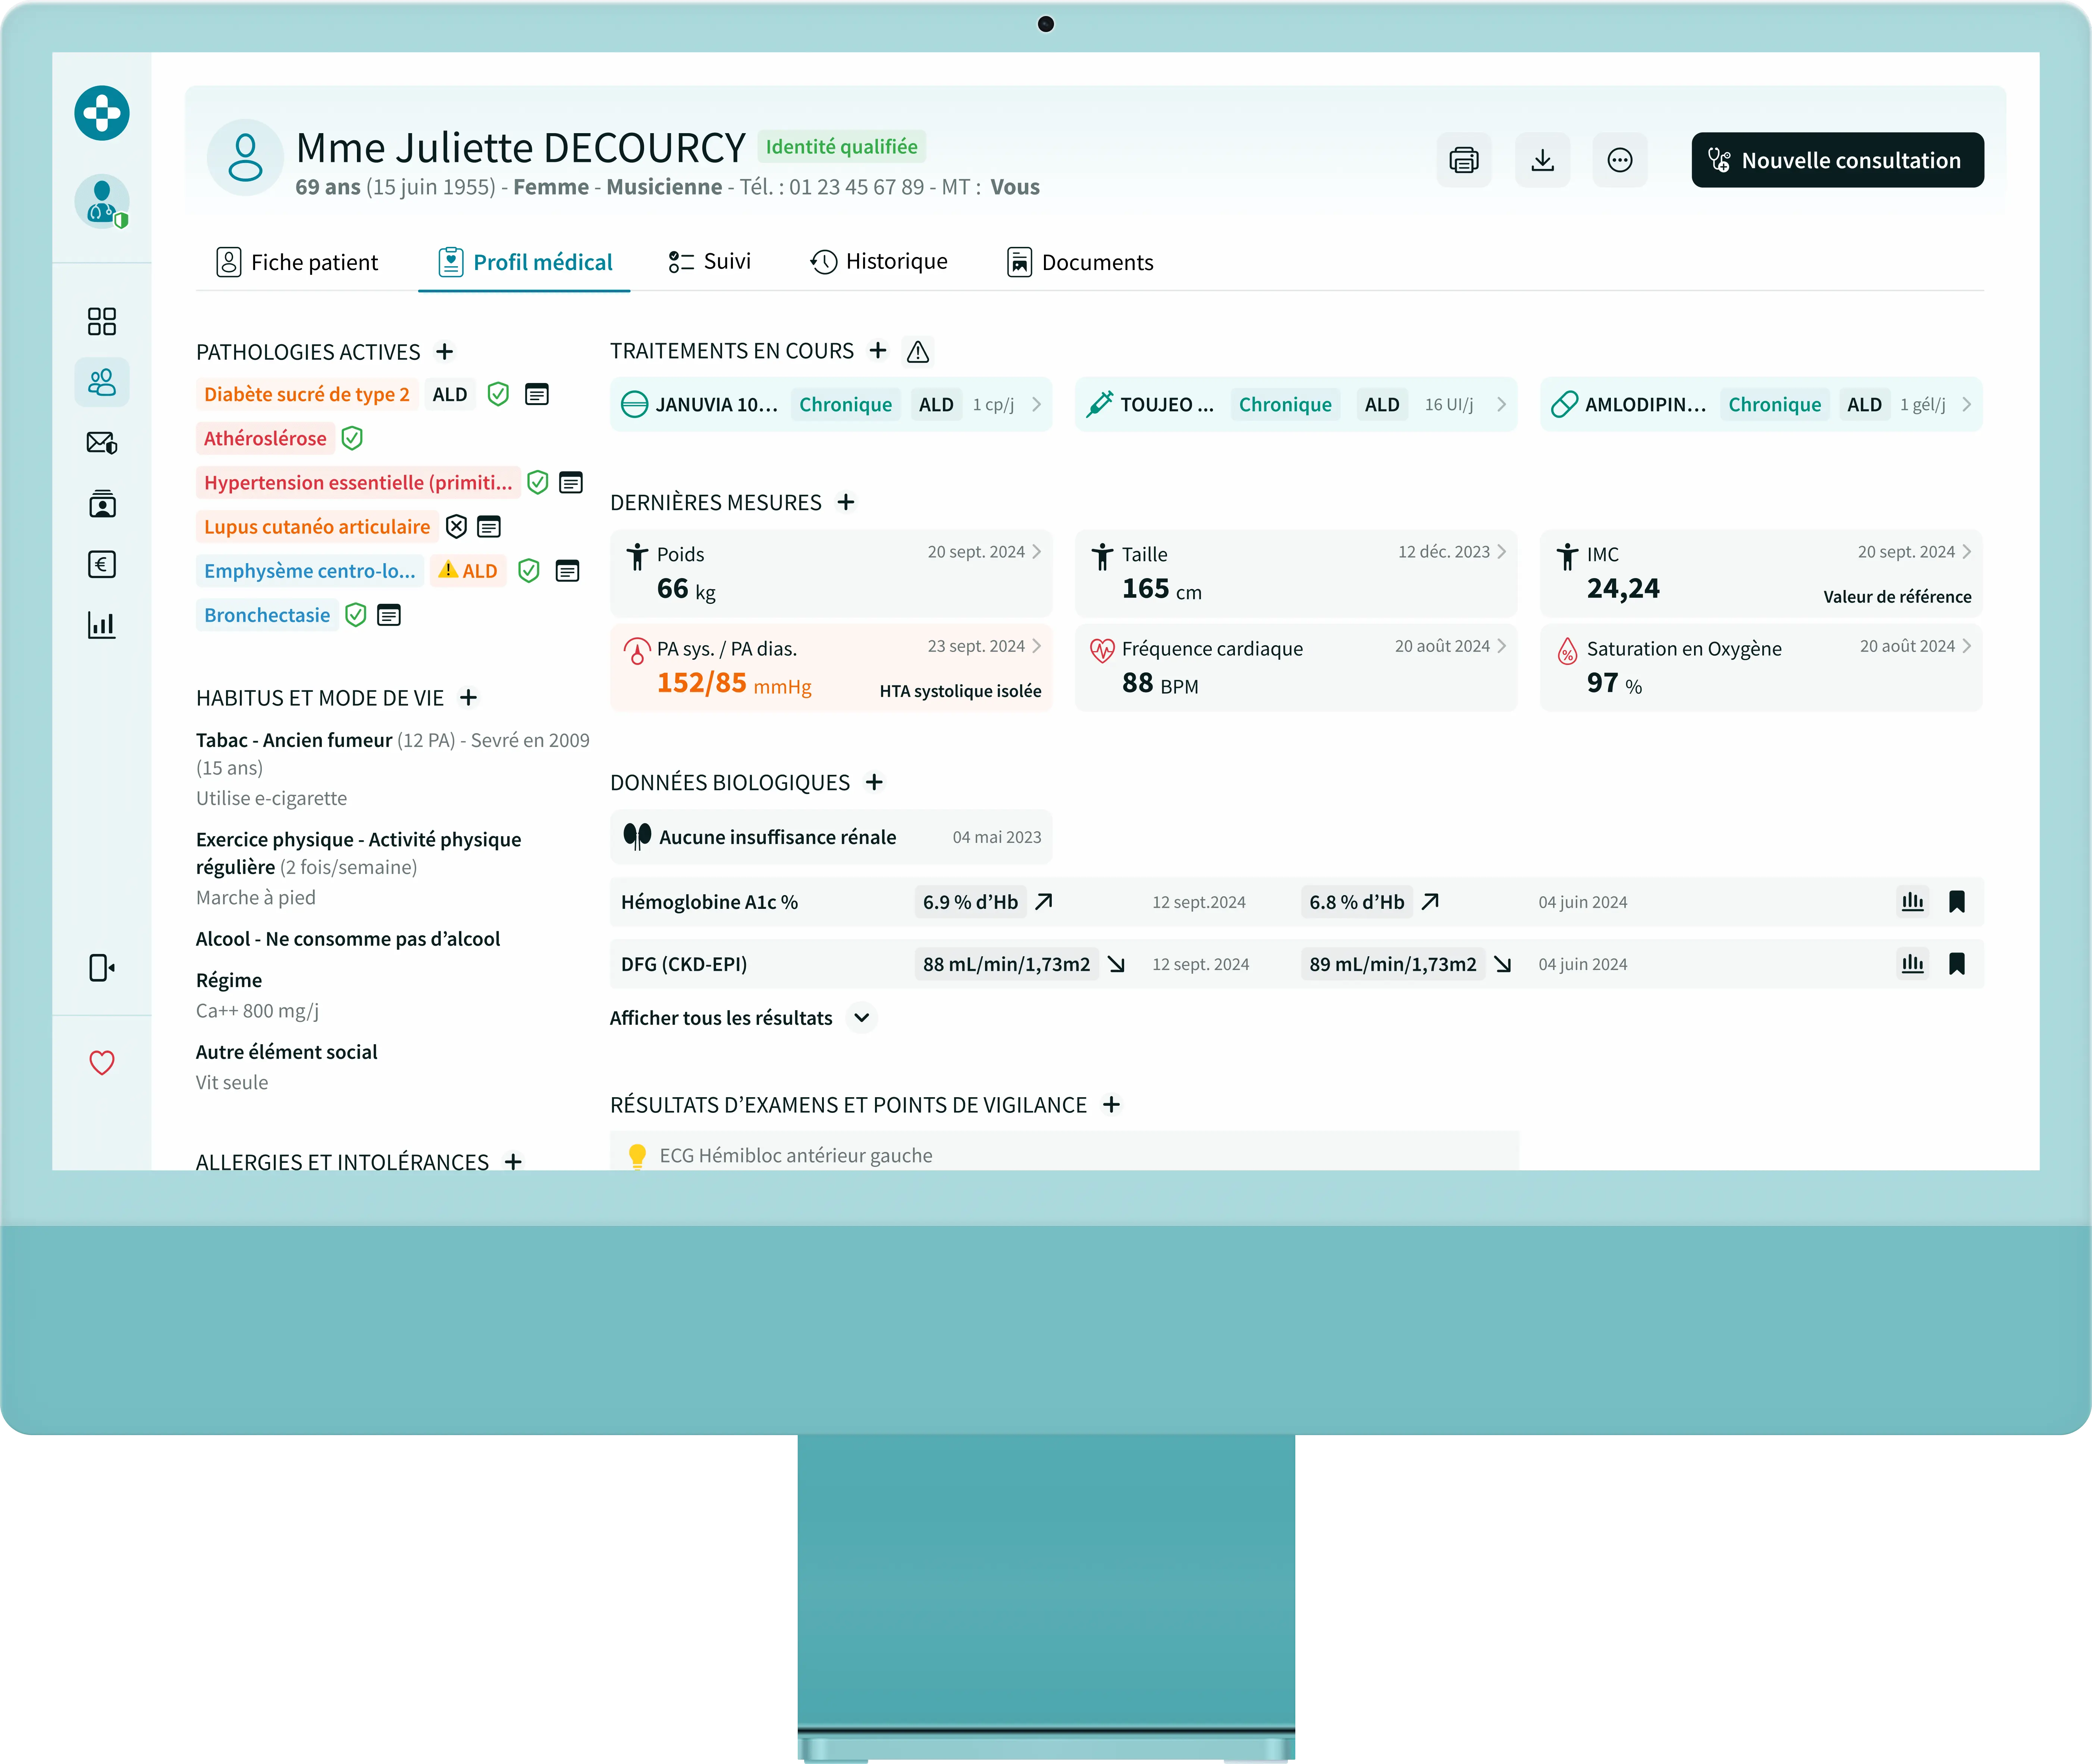2092x1764 pixels.
Task: Expand the JANUVIA treatment chevron
Action: coord(1036,404)
